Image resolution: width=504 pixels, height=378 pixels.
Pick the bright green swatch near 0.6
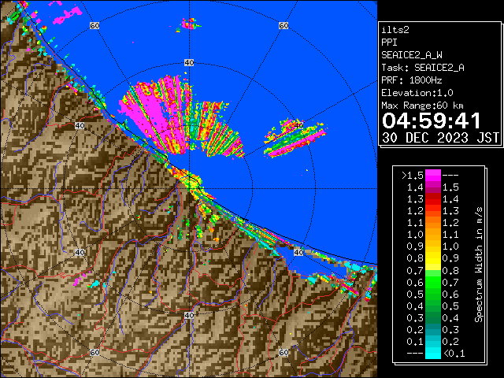tap(433, 283)
